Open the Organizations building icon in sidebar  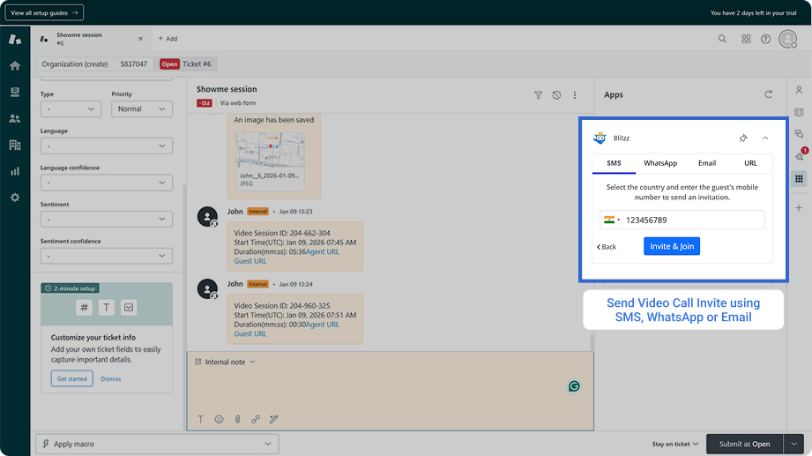(15, 145)
